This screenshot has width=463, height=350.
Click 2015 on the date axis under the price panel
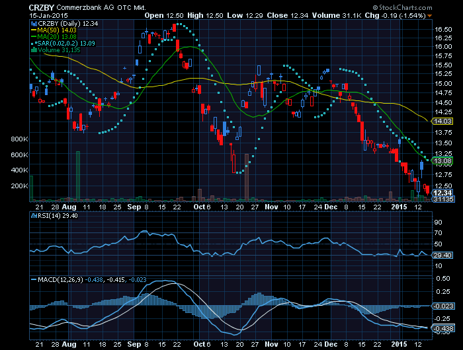pos(399,207)
